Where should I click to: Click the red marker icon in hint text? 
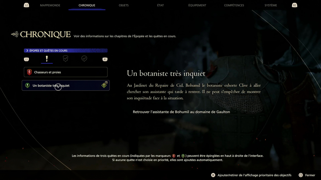tap(174, 156)
